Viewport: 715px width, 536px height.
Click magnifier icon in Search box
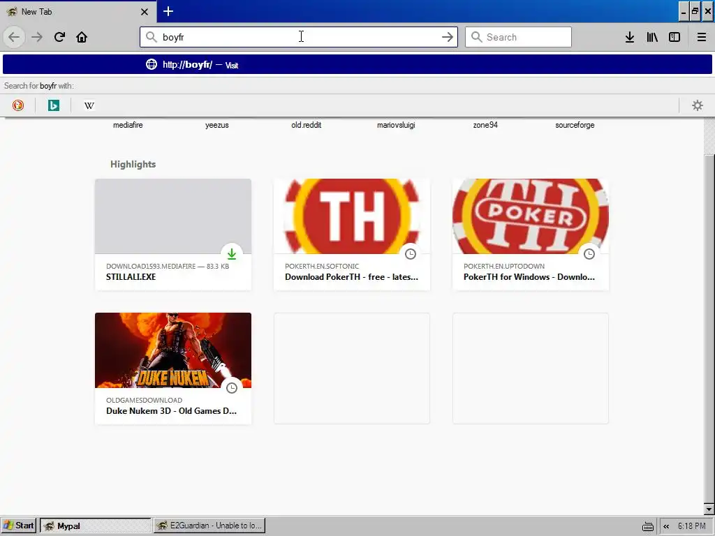[476, 37]
